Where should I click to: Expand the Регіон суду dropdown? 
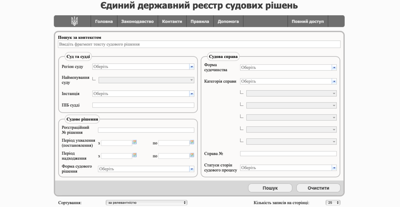[x=192, y=67]
